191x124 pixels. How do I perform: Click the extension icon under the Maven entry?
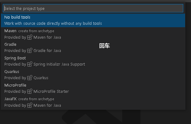[x=30, y=37]
